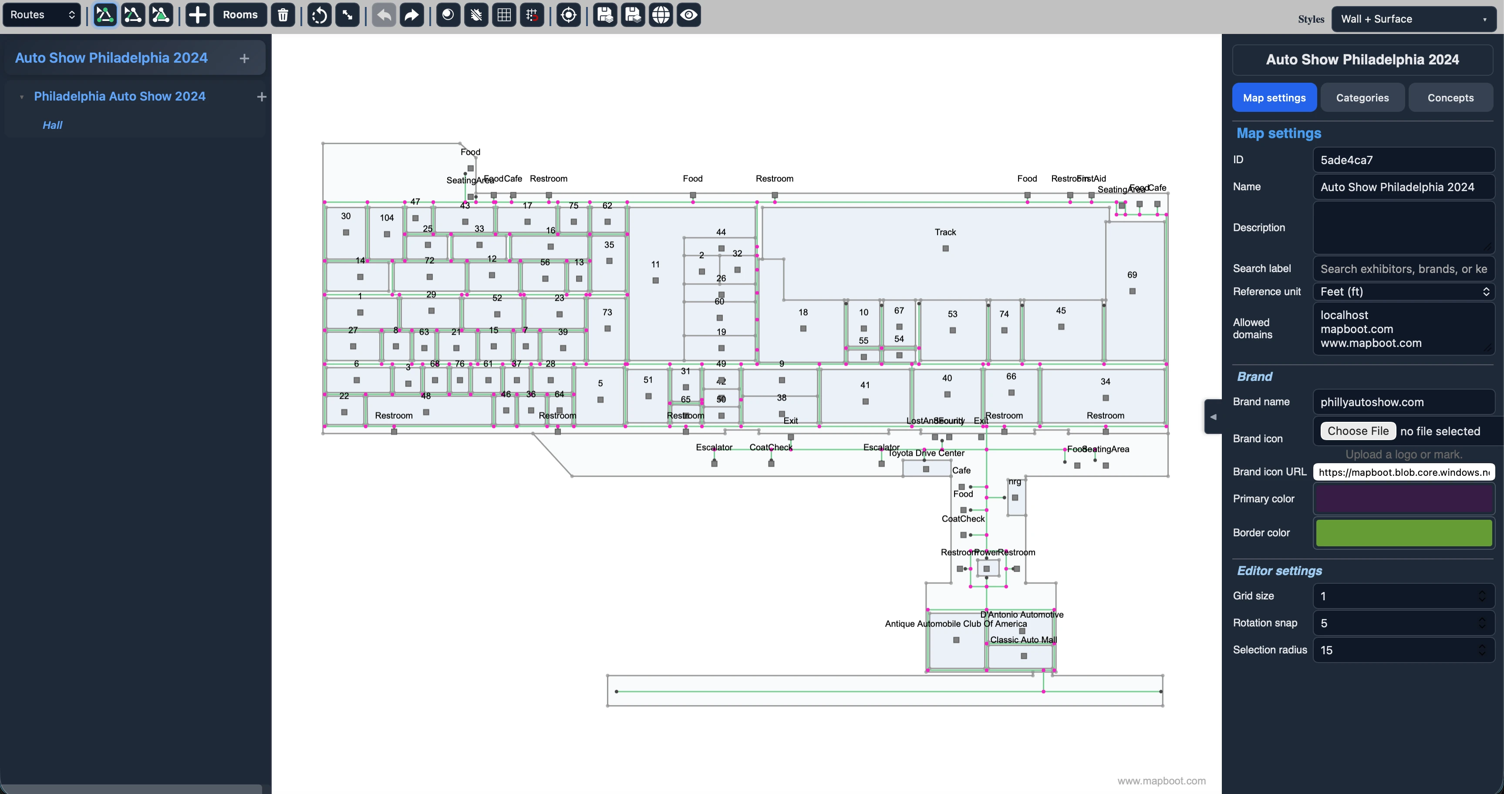Collapse the Philadelphia Auto Show 2024 tree node
Screen dimensions: 1504x794
click(x=22, y=97)
